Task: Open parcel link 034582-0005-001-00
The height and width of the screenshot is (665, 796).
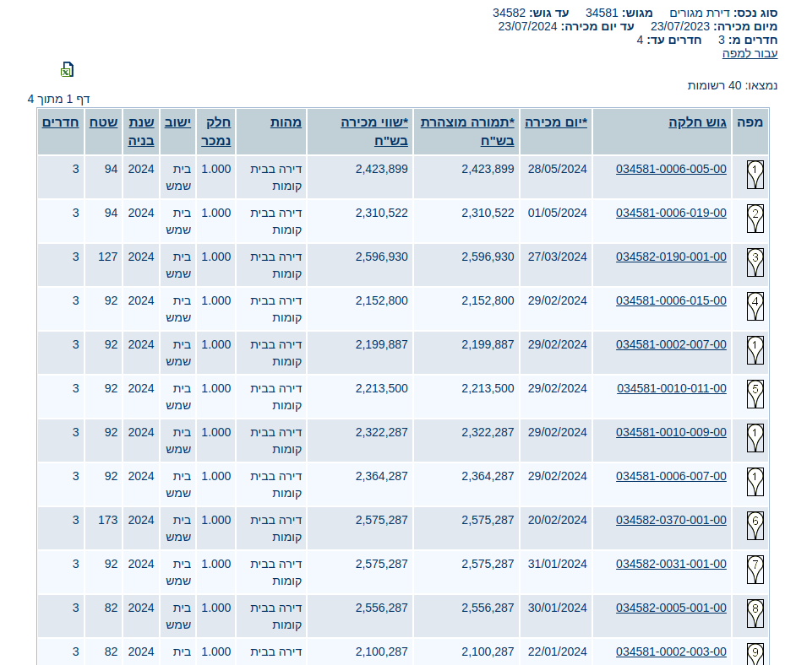Action: click(x=671, y=608)
